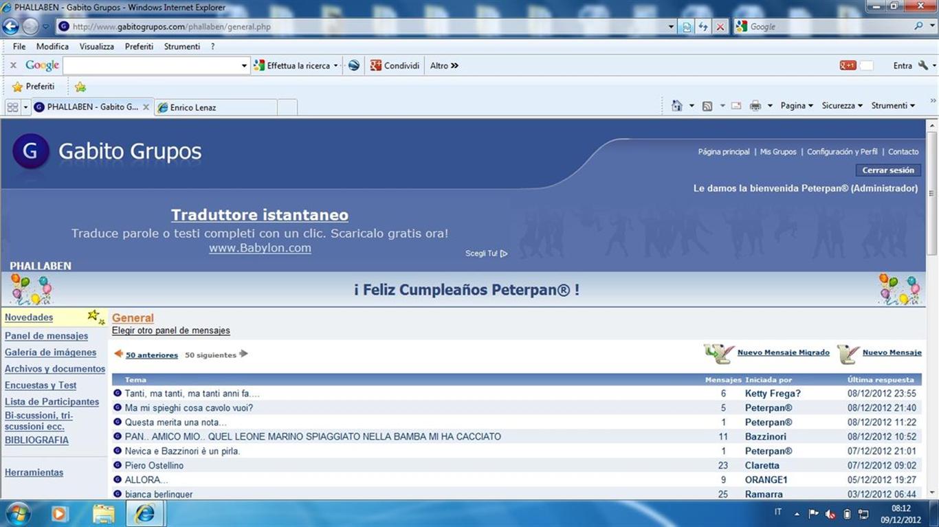Open the topic 'Piero Ostellino'
Image resolution: width=939 pixels, height=527 pixels.
[154, 466]
